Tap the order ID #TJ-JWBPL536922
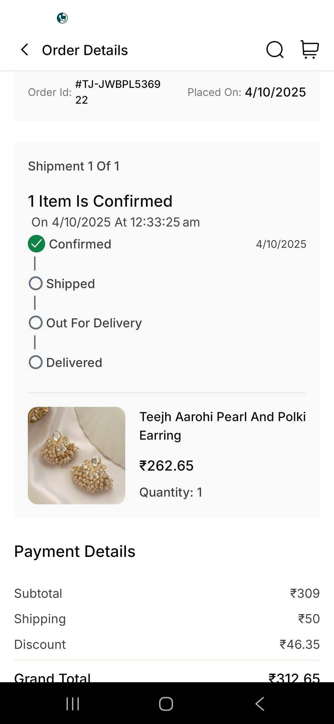The height and width of the screenshot is (724, 334). click(x=118, y=92)
